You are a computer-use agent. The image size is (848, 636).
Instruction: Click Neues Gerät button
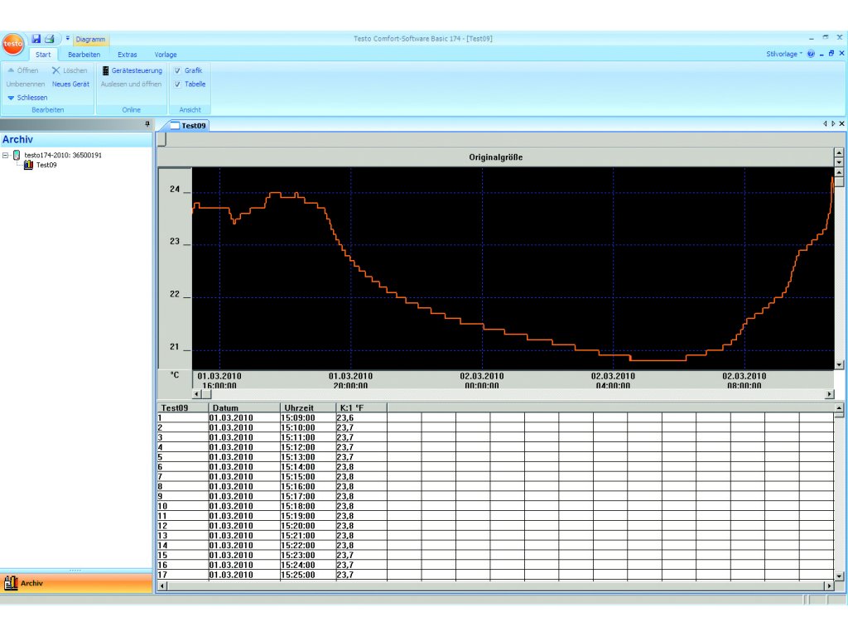coord(70,84)
